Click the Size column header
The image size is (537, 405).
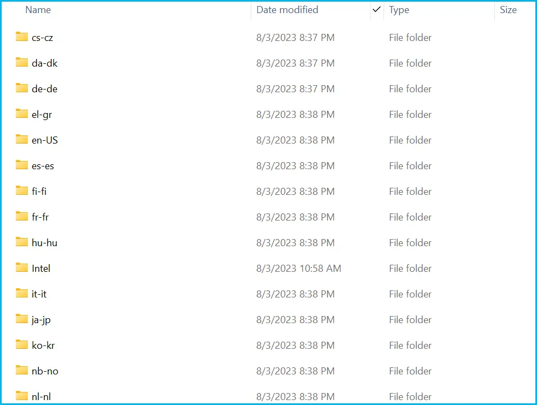[508, 10]
